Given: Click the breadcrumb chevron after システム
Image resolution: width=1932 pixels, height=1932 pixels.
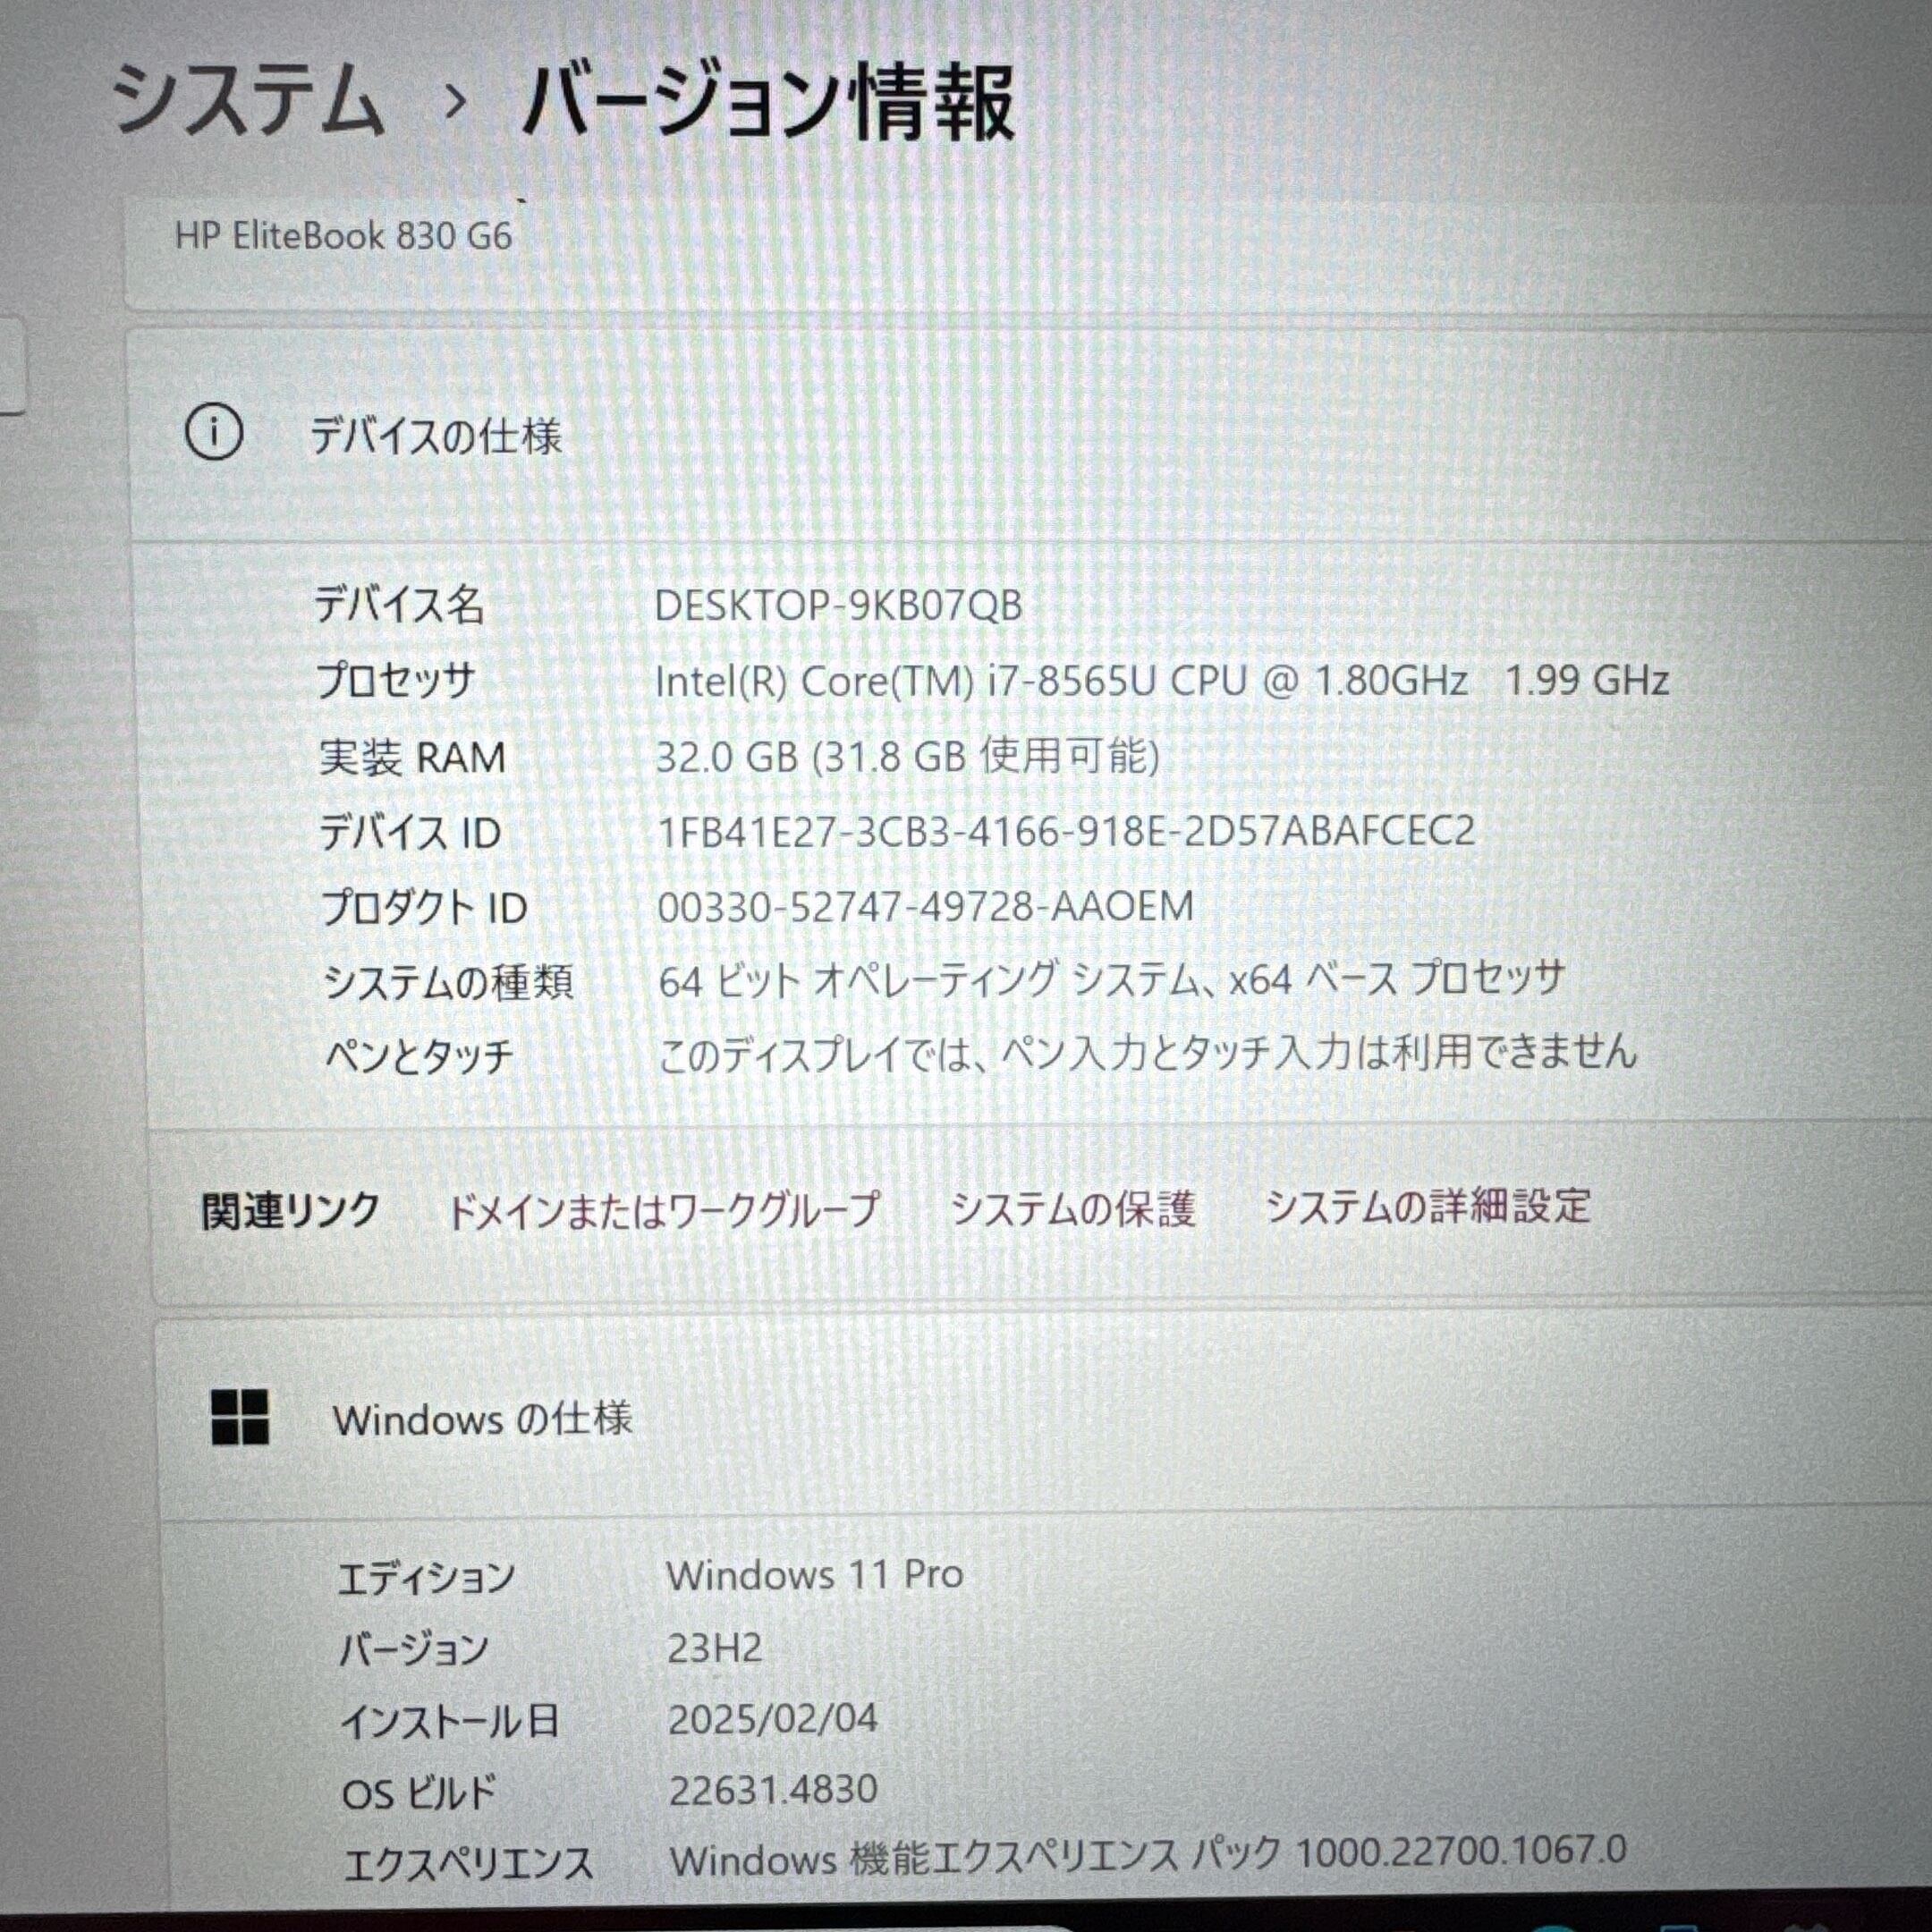Looking at the screenshot, I should pyautogui.click(x=455, y=101).
